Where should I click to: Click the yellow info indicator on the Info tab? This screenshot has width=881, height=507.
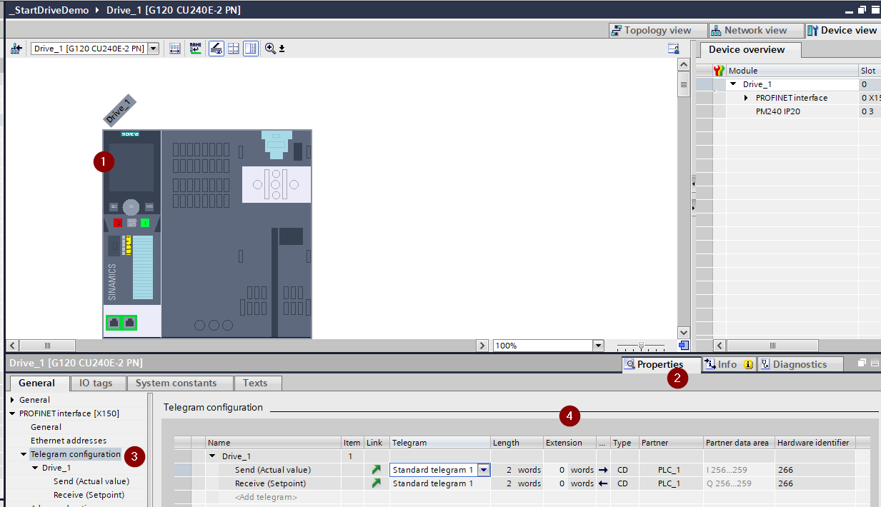748,364
